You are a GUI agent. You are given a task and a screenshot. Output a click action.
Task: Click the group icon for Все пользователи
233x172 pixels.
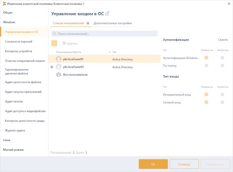tap(58, 75)
